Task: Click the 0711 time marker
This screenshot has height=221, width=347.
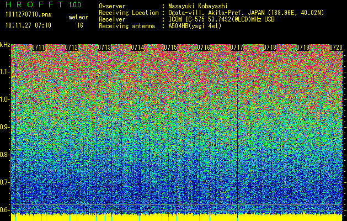Action: (39, 48)
